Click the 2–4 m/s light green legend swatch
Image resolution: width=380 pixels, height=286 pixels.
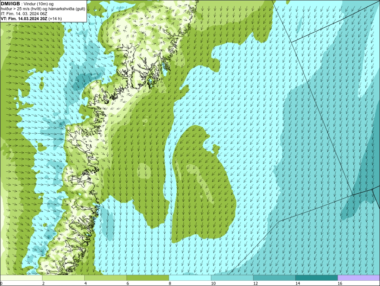pyautogui.click(x=63, y=278)
